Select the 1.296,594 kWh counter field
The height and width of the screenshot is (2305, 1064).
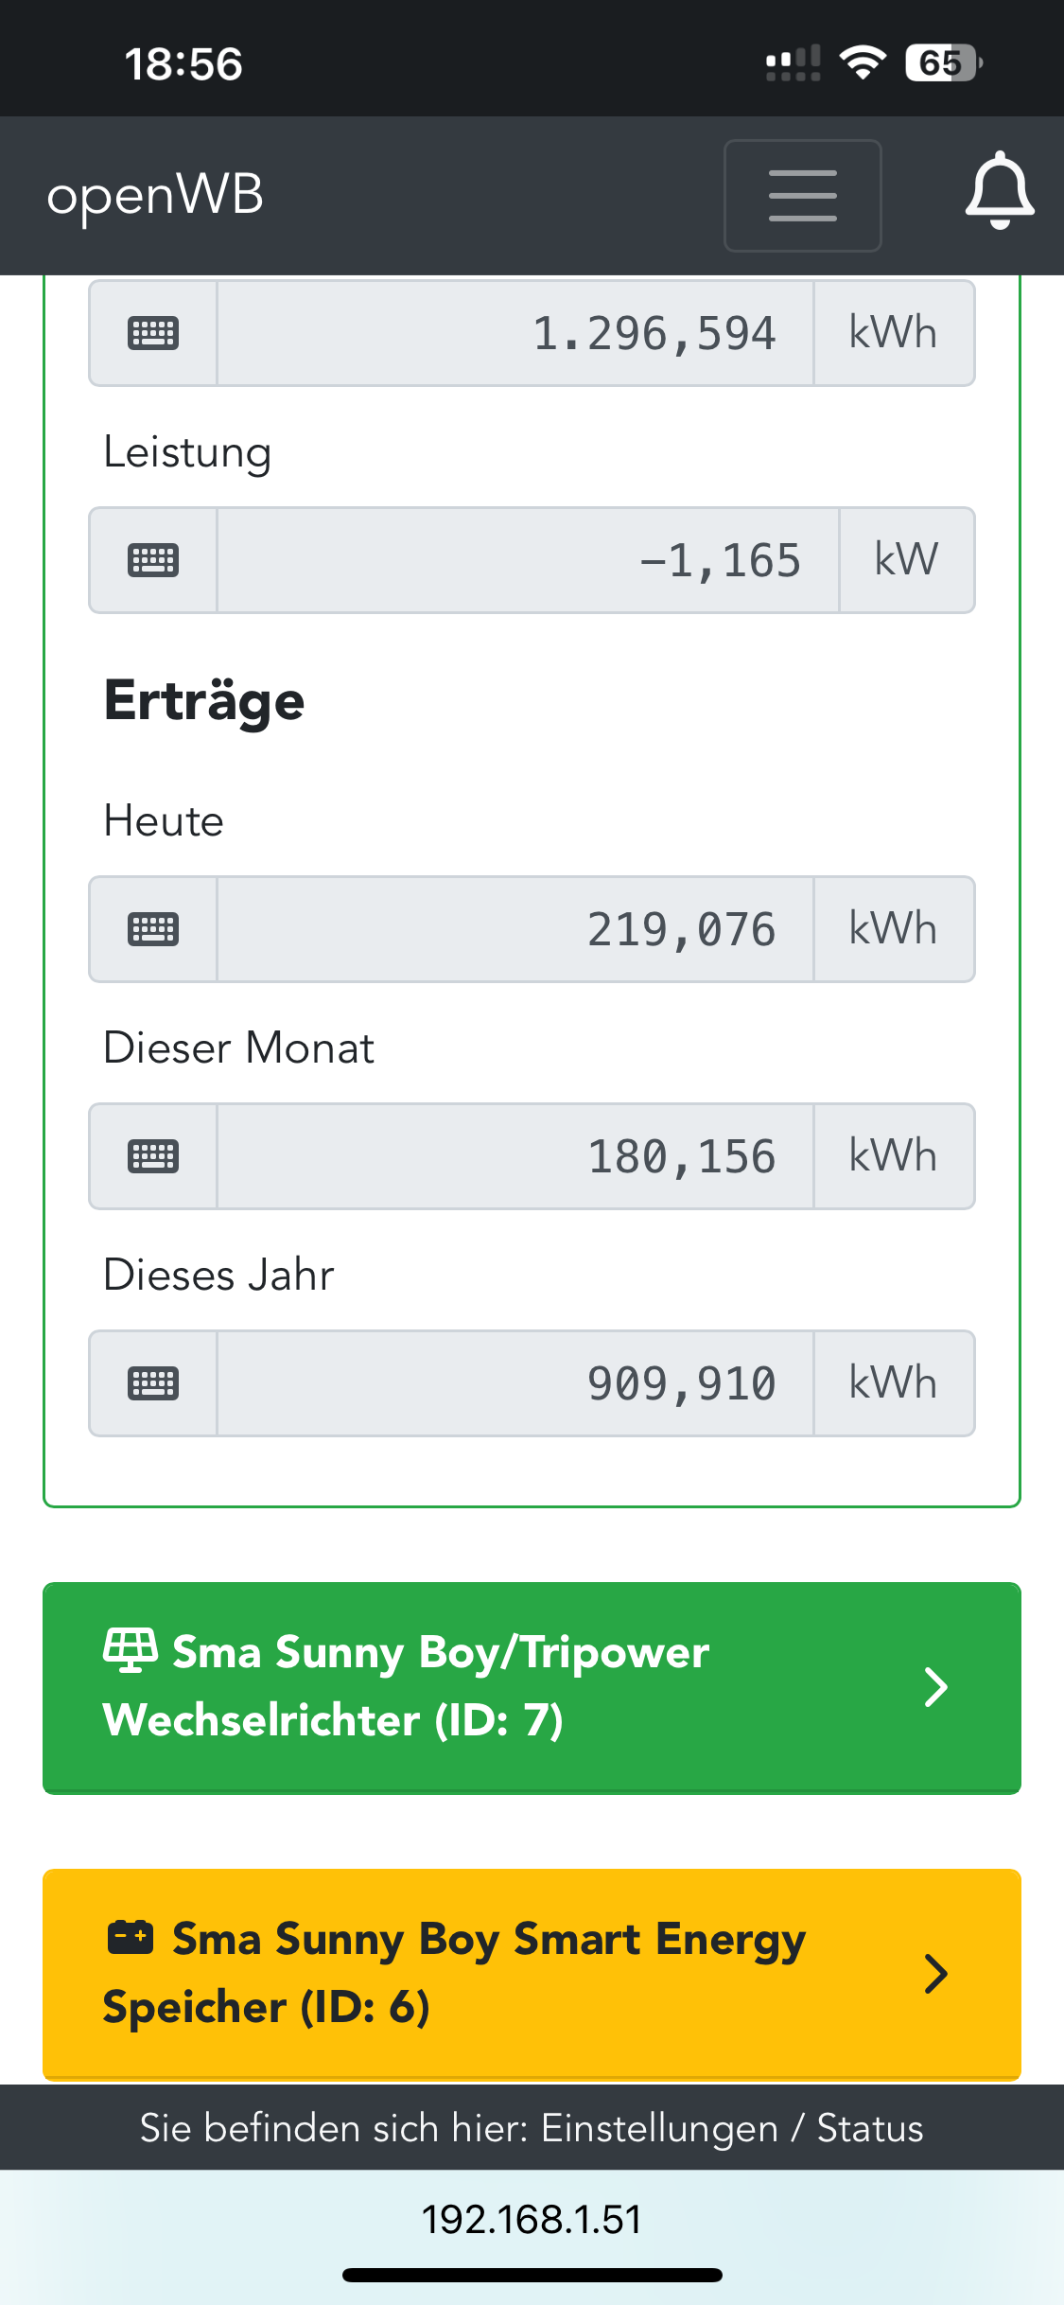click(x=515, y=333)
